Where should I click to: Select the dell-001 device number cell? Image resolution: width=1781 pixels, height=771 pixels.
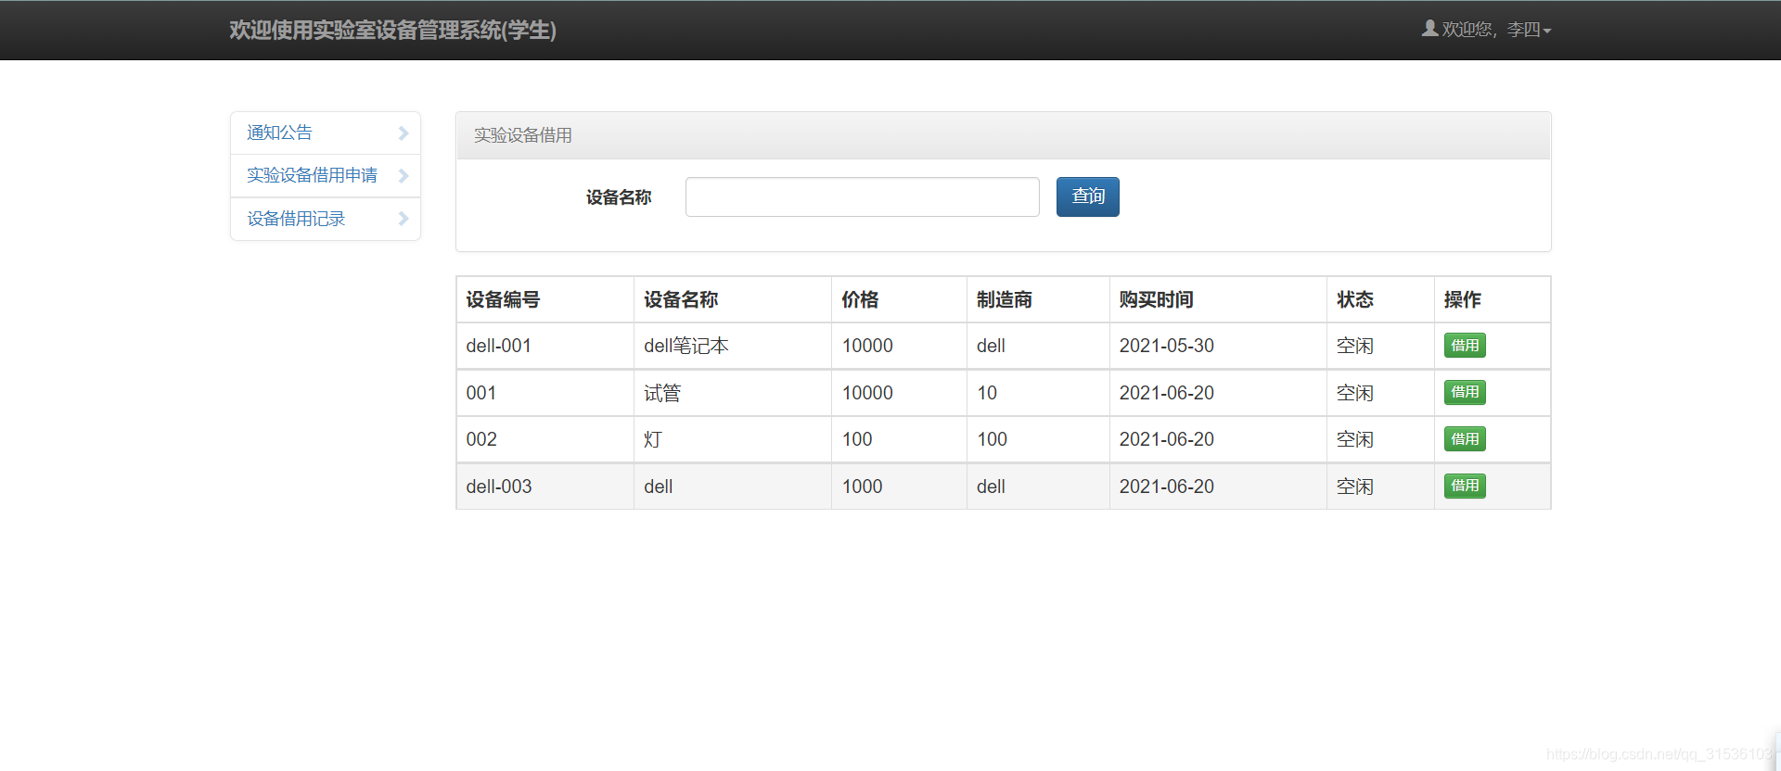pos(545,346)
